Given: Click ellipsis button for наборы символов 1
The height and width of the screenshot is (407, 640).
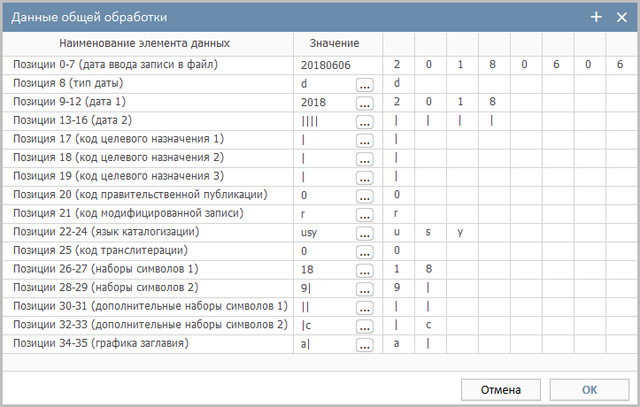Looking at the screenshot, I should click(366, 270).
